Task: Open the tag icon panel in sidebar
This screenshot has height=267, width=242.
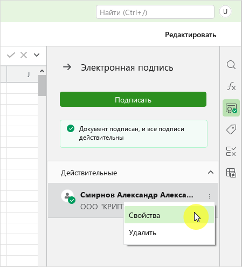Action: click(x=231, y=129)
